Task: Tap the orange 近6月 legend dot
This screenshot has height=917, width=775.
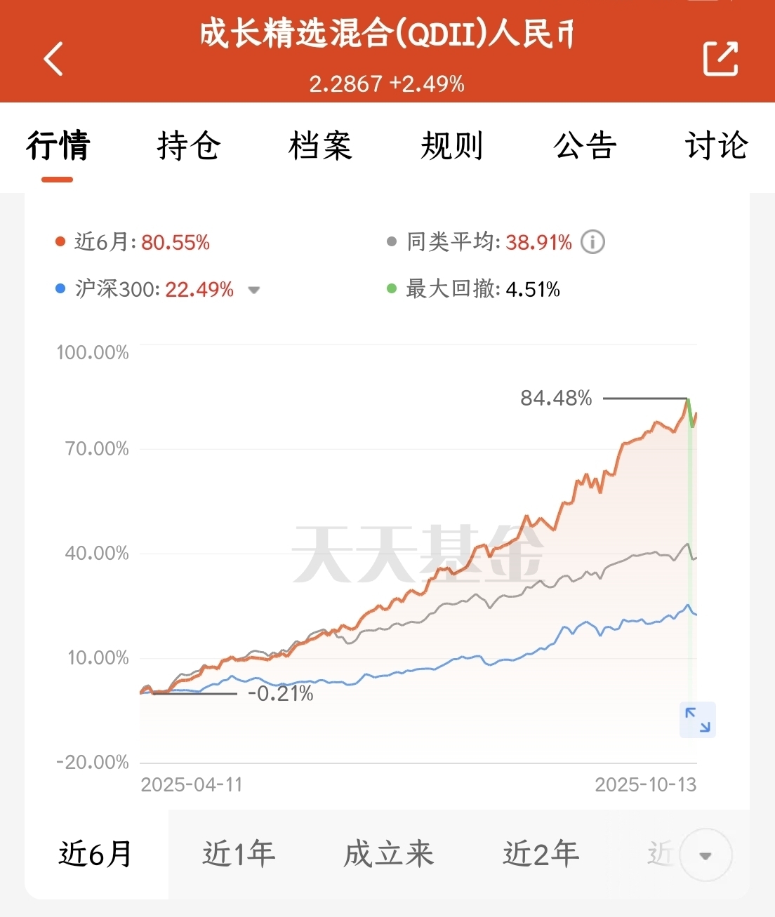Action: [60, 242]
